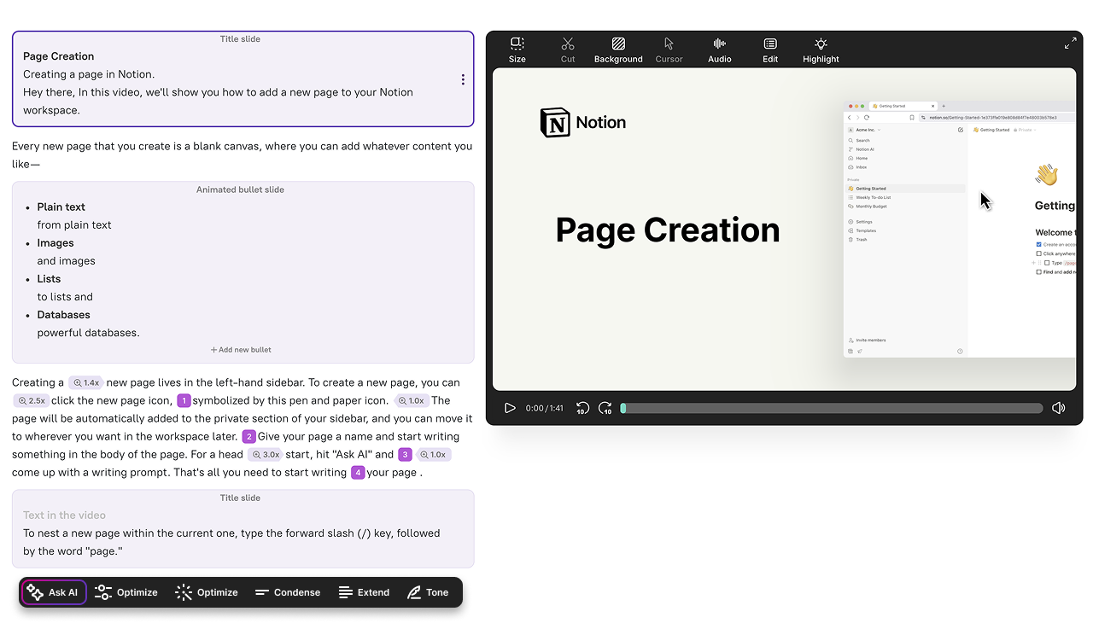
Task: Click the "Lists" bullet heading
Action: point(49,279)
